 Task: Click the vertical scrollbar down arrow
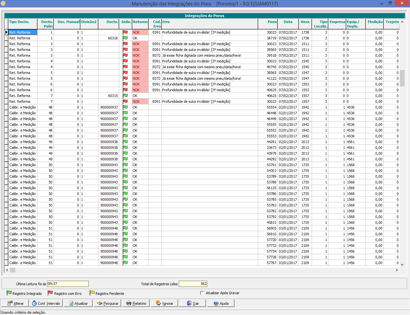tap(402, 264)
